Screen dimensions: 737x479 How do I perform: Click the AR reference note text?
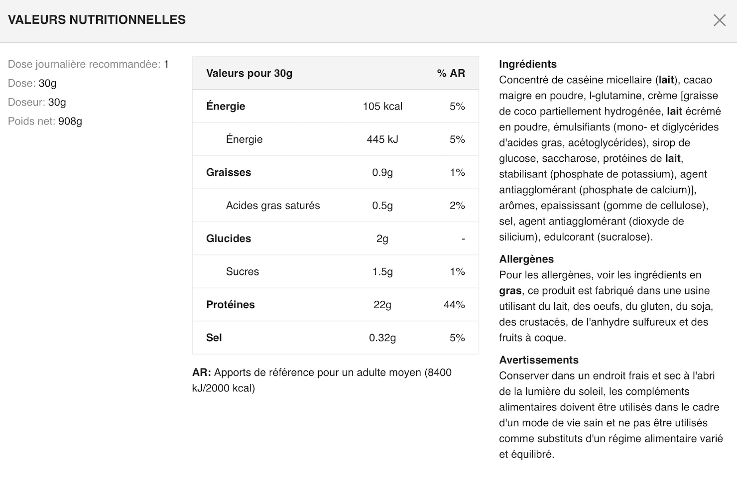coord(322,380)
